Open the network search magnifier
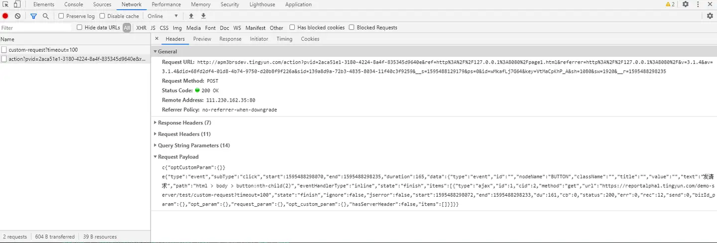Image resolution: width=717 pixels, height=243 pixels. tap(45, 16)
